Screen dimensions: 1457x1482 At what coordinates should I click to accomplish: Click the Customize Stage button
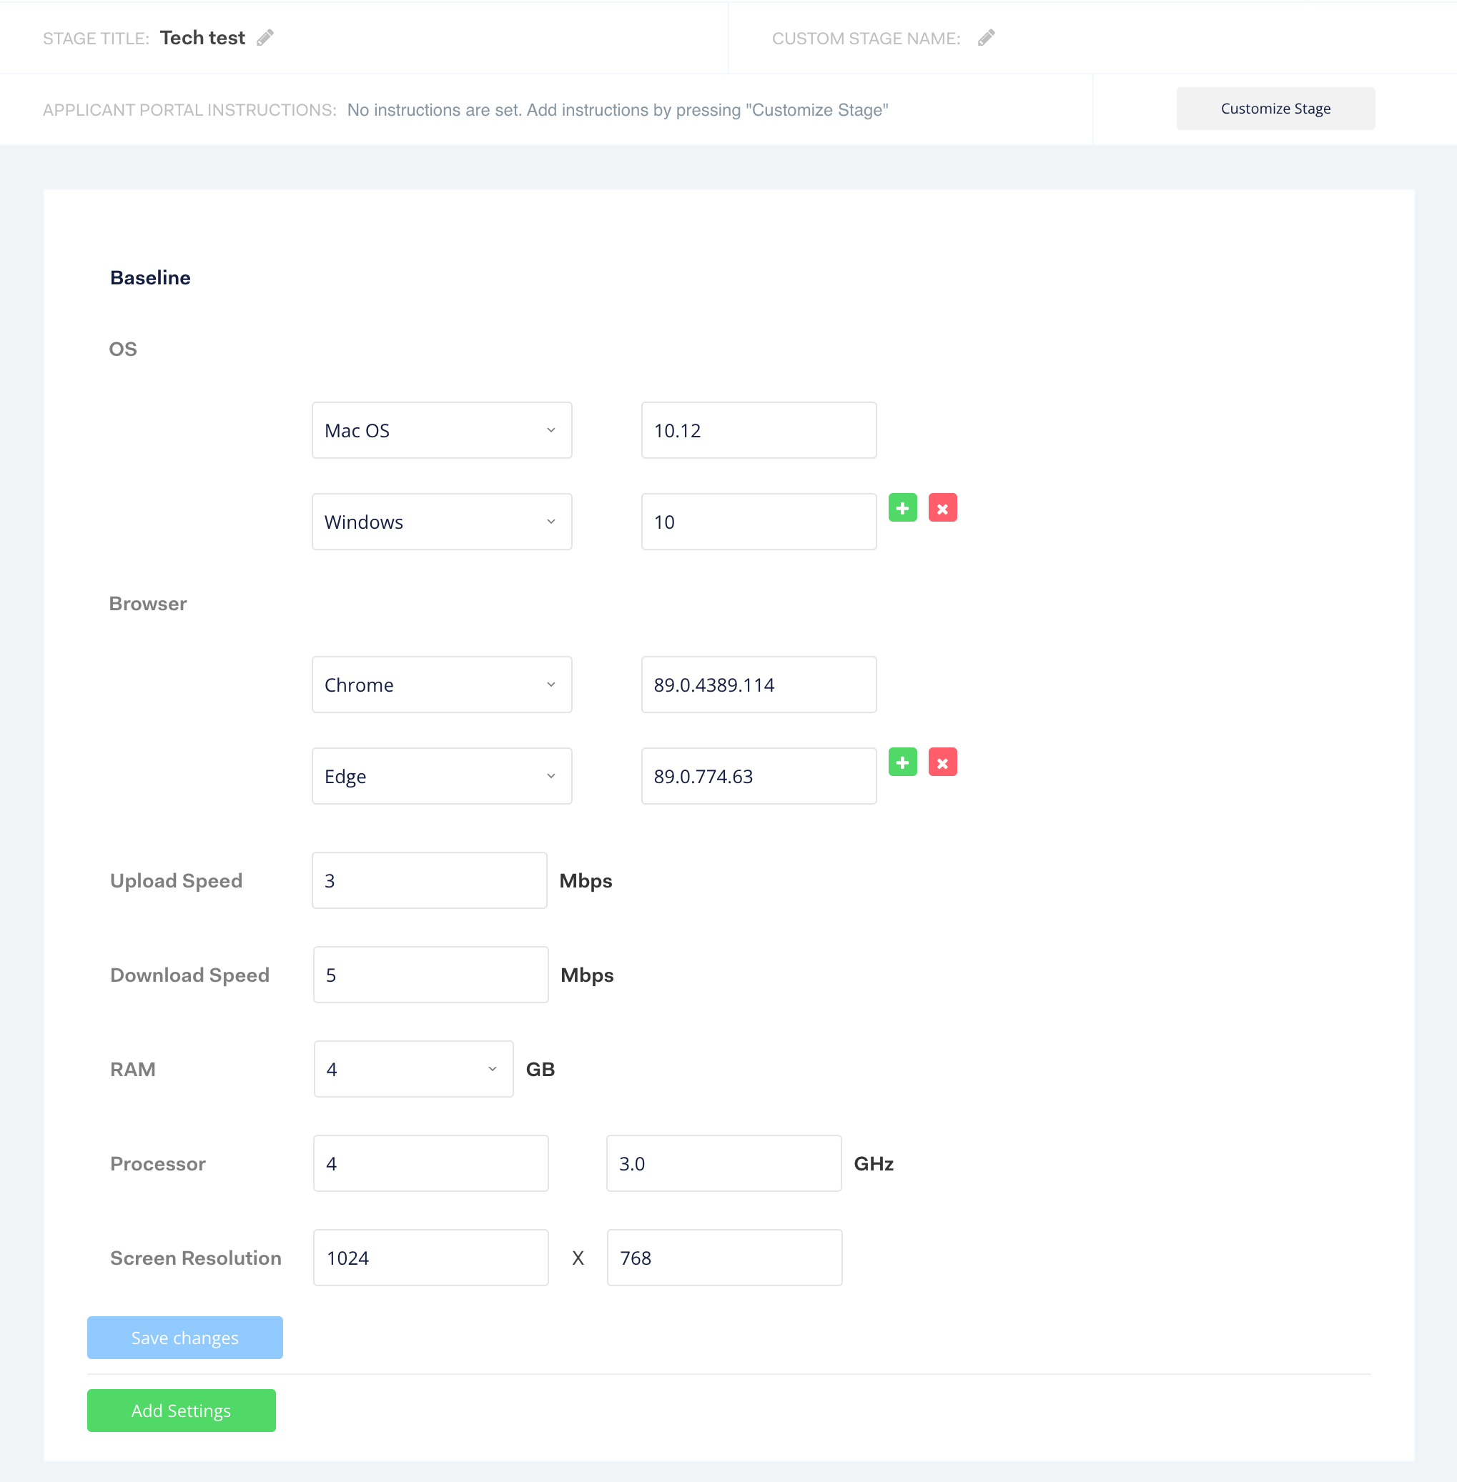click(x=1275, y=109)
